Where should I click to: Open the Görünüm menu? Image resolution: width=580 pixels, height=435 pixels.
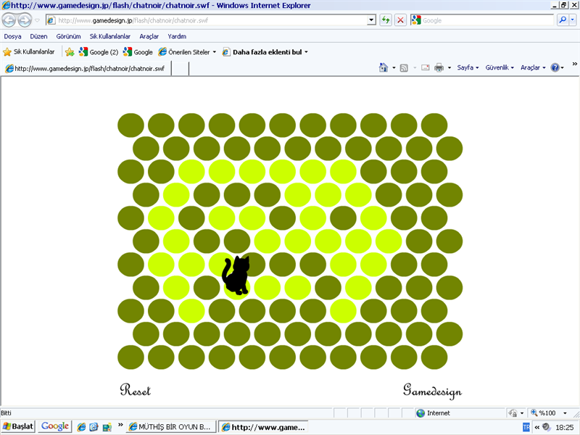click(68, 36)
